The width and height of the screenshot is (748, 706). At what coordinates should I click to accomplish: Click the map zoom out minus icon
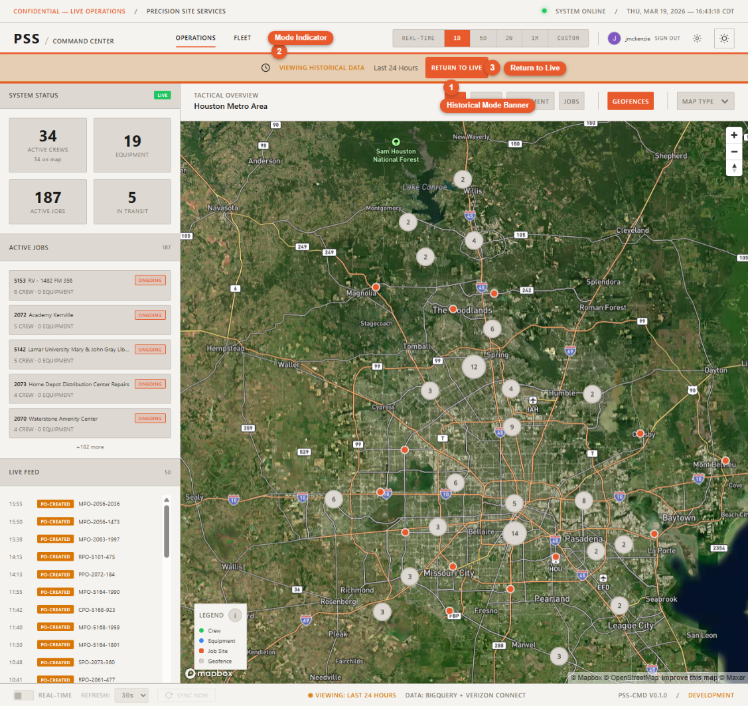pyautogui.click(x=734, y=151)
